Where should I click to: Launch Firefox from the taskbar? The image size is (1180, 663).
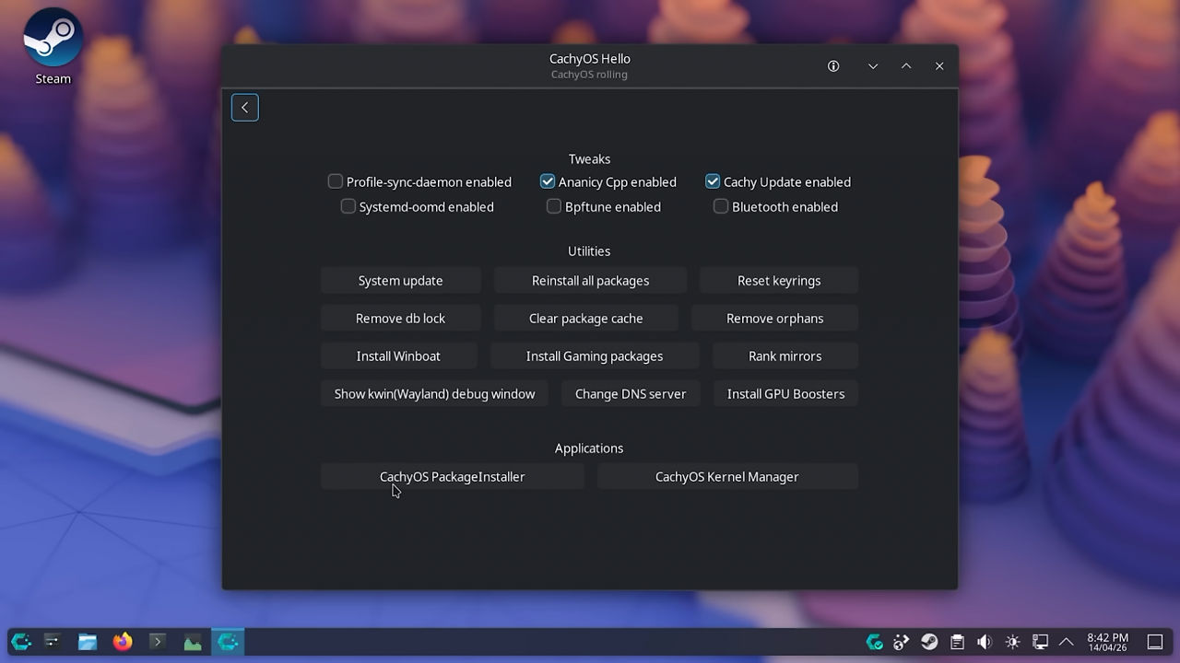pyautogui.click(x=123, y=642)
